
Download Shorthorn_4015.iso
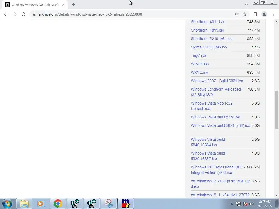[x=207, y=30]
